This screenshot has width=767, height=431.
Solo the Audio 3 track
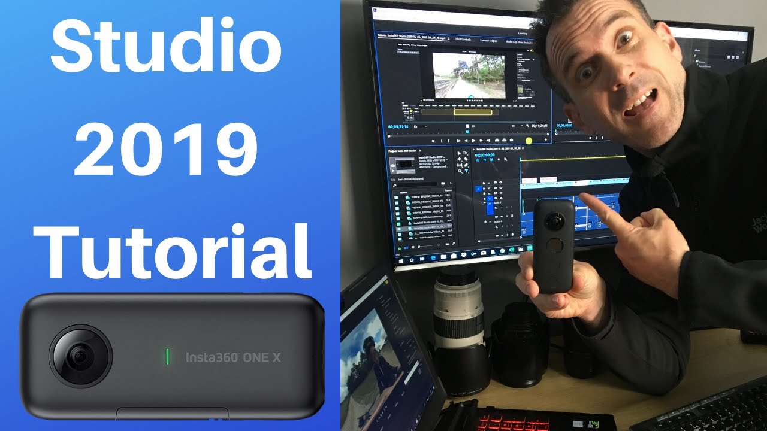(x=507, y=216)
